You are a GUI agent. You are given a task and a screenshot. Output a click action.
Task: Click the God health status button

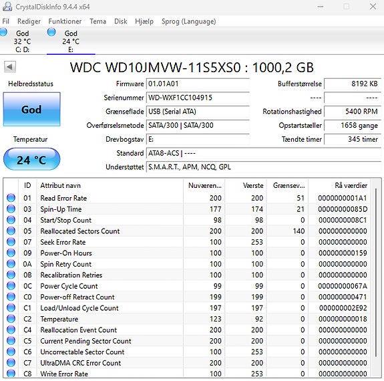31,110
